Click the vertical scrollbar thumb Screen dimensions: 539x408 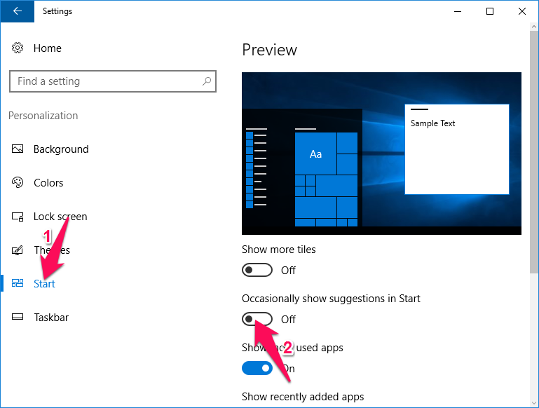(534, 154)
